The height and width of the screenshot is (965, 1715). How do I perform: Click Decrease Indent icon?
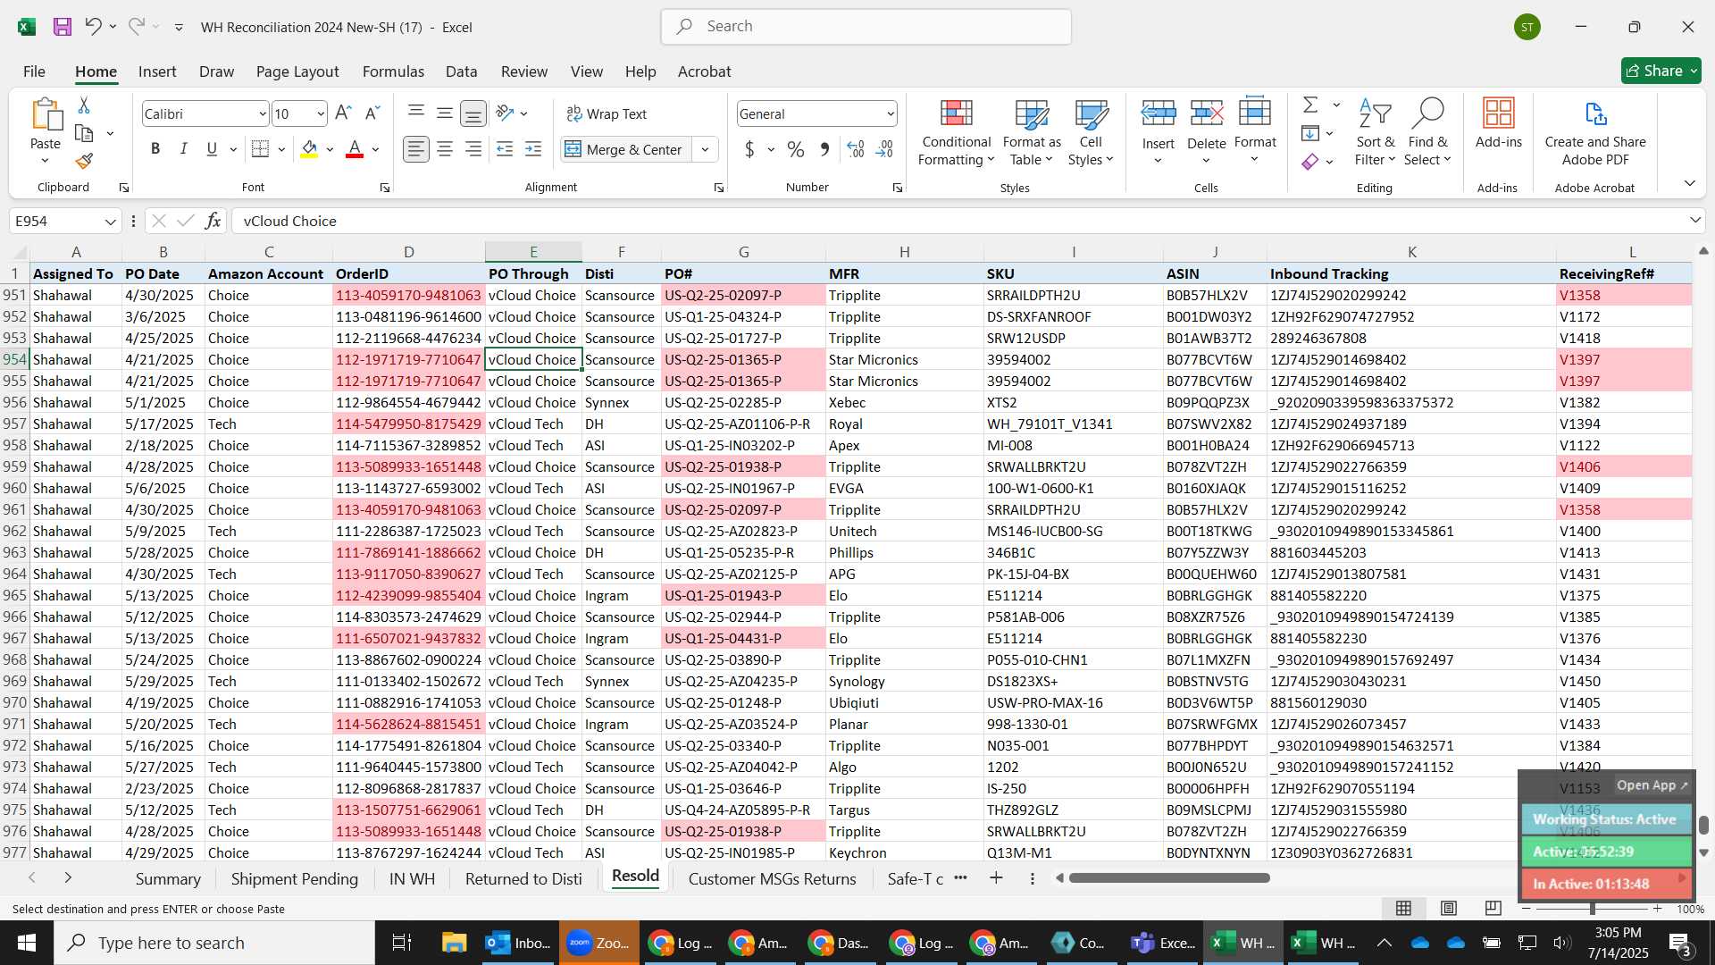505,149
